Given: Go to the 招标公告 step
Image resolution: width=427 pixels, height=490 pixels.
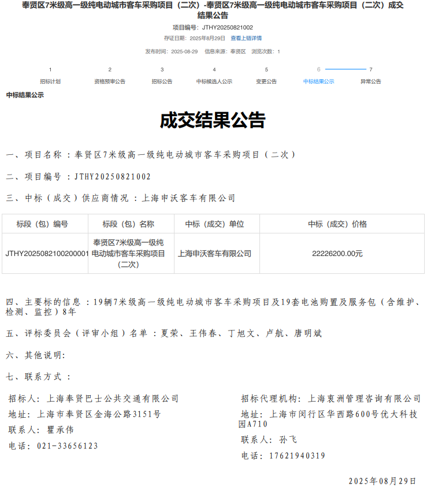Looking at the screenshot, I should click(162, 81).
